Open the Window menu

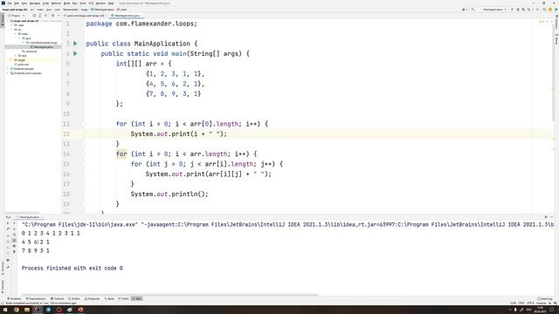tap(100, 3)
